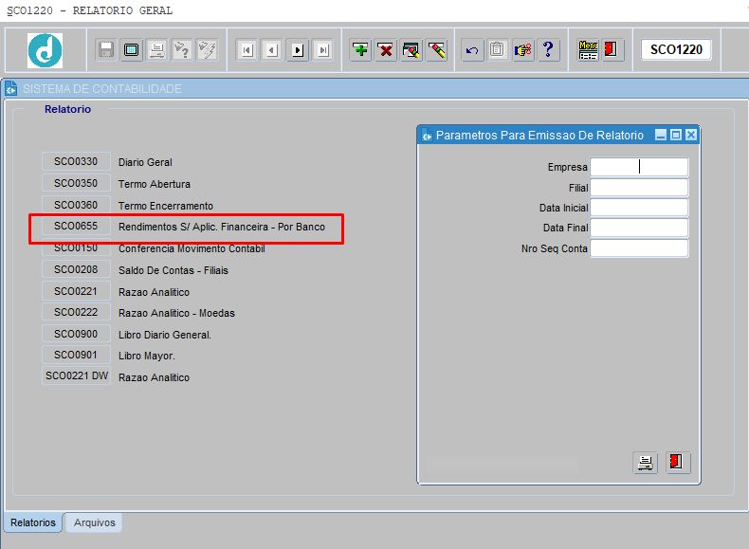Viewport: 749px width, 549px height.
Task: Click the green plus insert record icon
Action: coord(360,49)
